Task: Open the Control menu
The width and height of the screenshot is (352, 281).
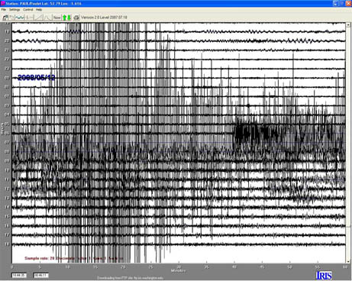Action: (x=28, y=10)
